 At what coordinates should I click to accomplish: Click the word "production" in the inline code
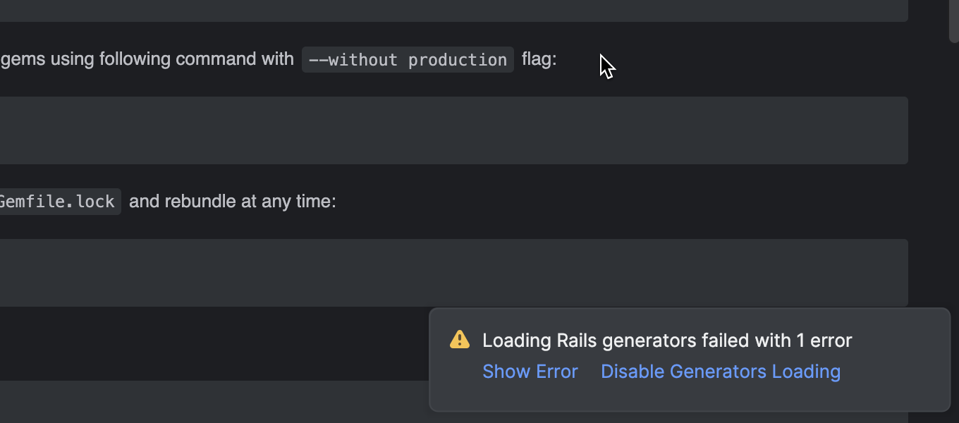pyautogui.click(x=457, y=60)
